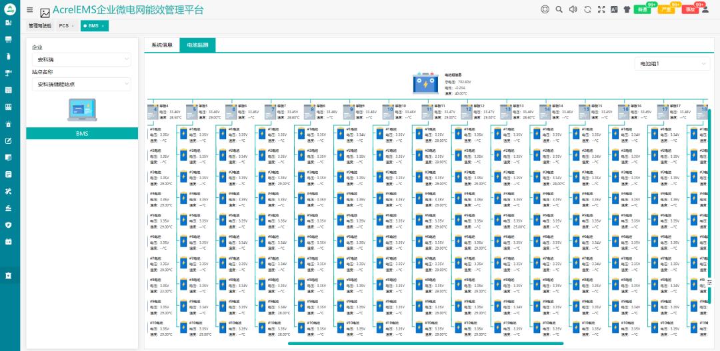Mute alarm sound with the speaker icon
720x351 pixels.
573,9
